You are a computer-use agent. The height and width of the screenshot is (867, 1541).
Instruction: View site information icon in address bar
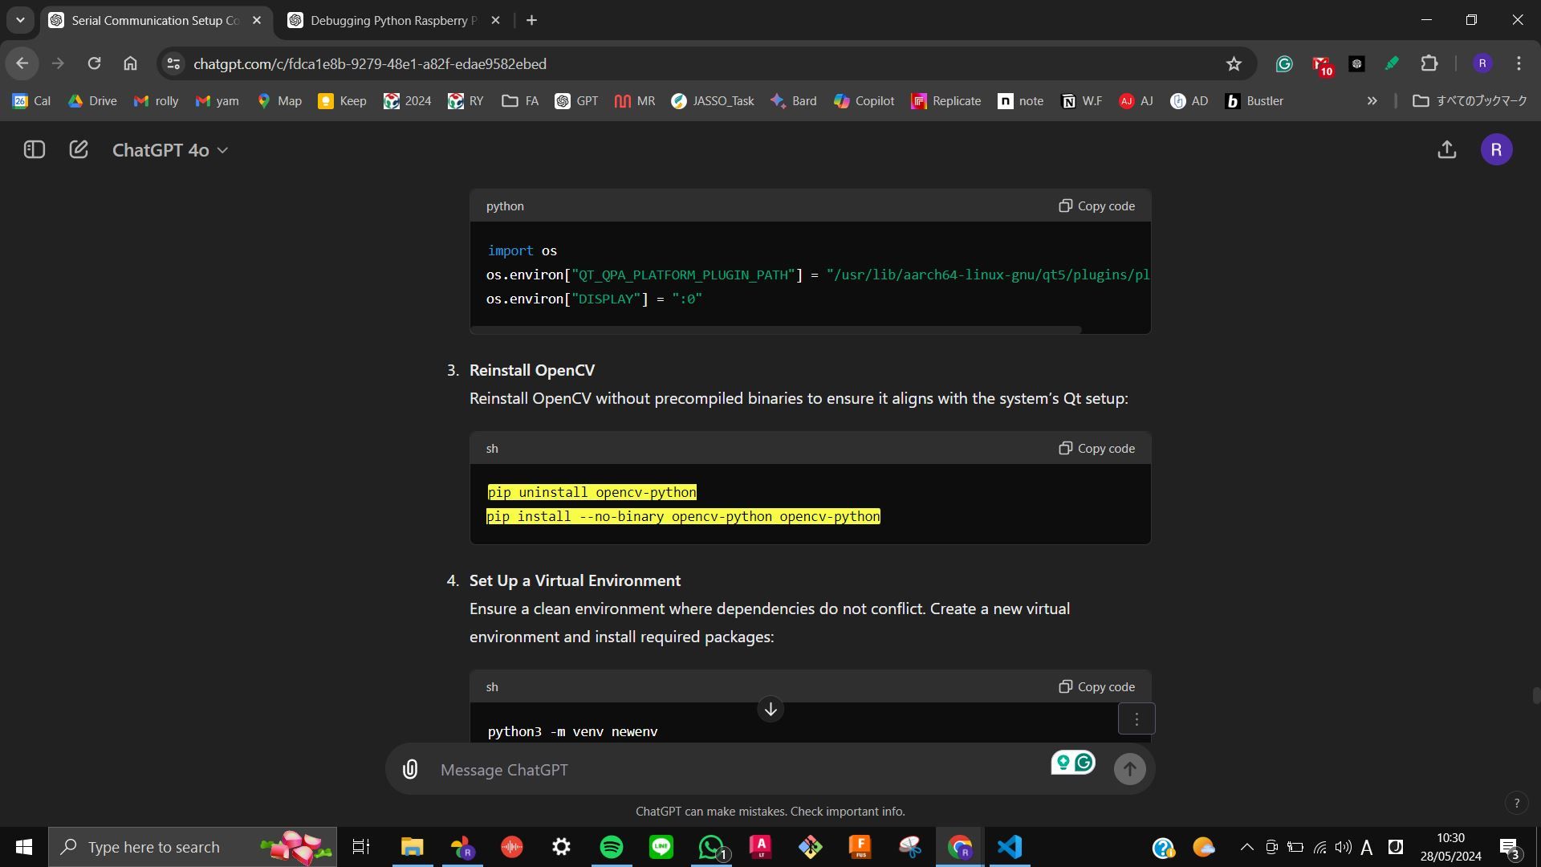coord(173,64)
